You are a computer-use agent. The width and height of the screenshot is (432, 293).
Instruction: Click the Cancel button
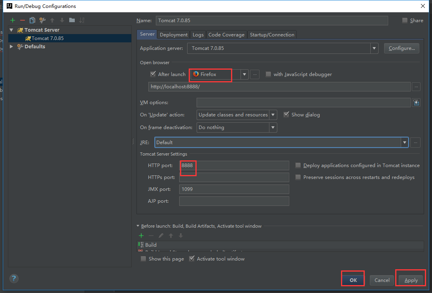click(382, 280)
